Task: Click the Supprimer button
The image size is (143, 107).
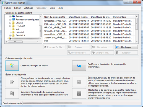Action: point(102,47)
